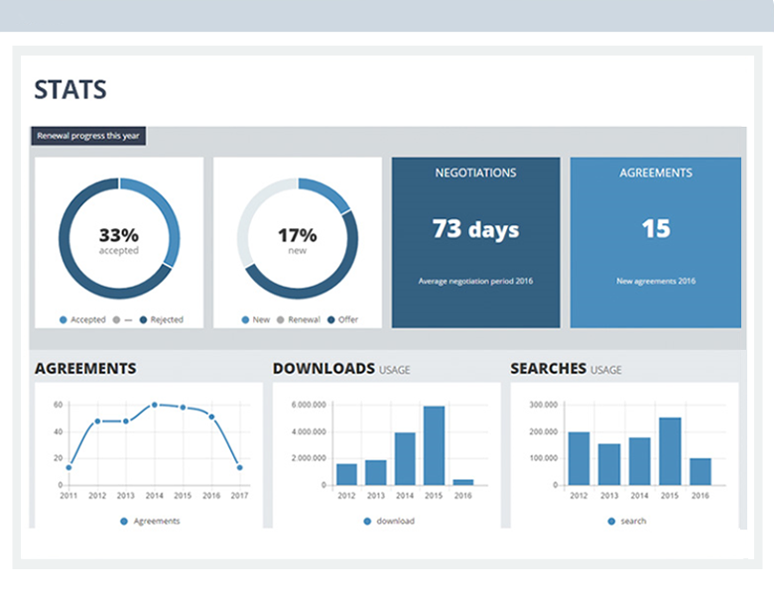Click the 2014 bar in Downloads chart
Screen dimensions: 774x593
405,459
